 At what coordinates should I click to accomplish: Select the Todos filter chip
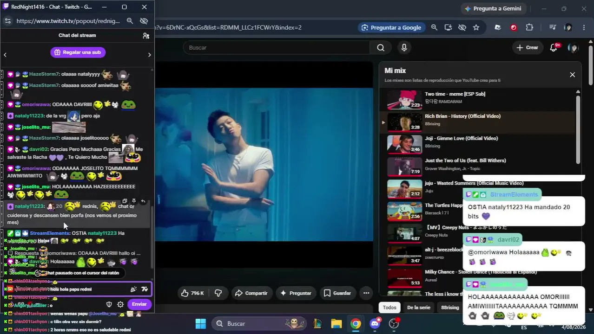click(x=389, y=308)
